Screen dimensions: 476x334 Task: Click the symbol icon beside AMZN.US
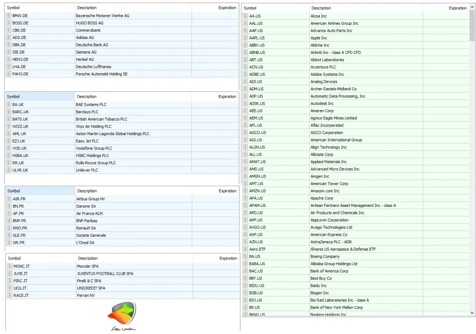(245, 191)
